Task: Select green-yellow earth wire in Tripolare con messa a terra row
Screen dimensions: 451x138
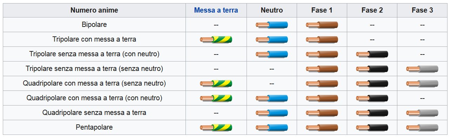Action: 216,39
